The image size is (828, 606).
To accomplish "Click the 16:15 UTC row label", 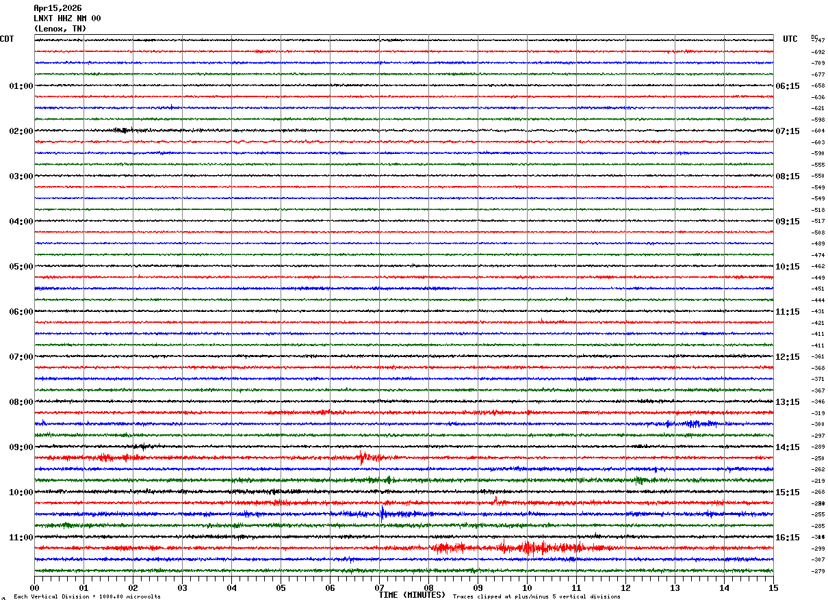I will (788, 538).
